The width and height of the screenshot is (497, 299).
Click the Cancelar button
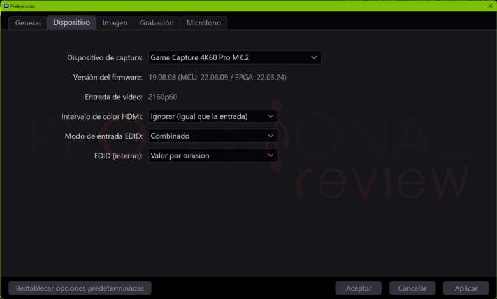tap(412, 288)
